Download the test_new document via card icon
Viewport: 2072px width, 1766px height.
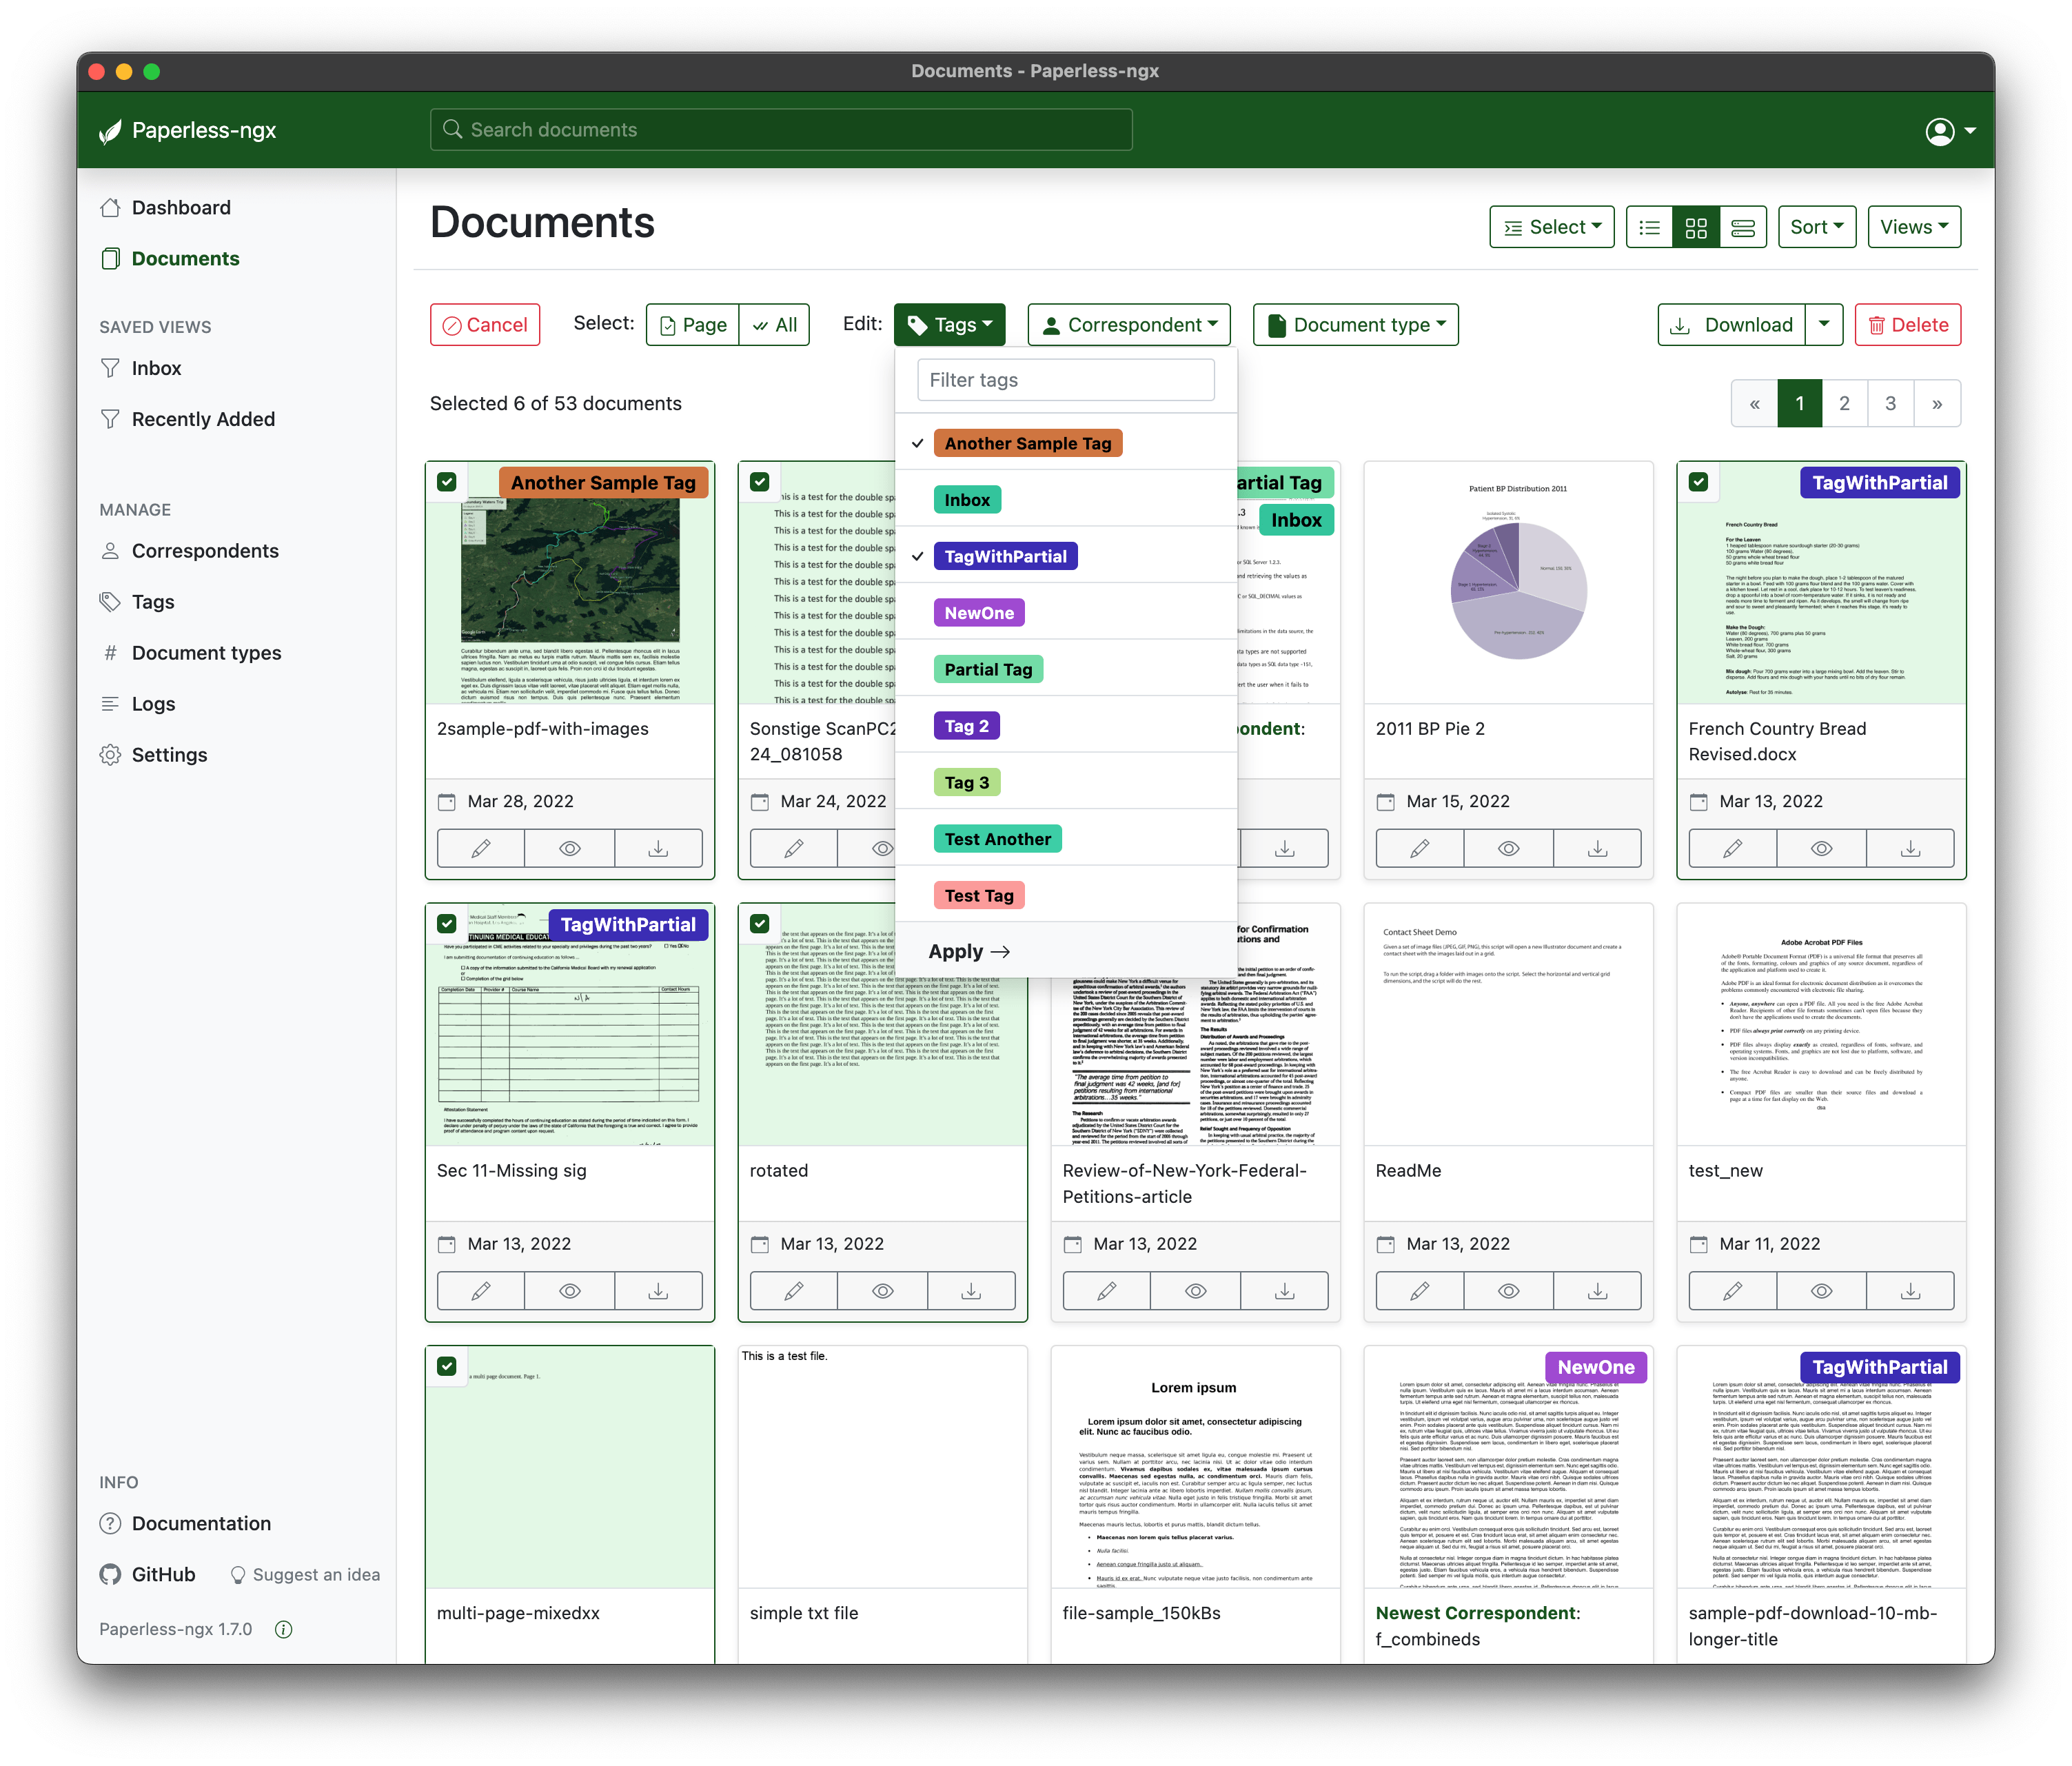(x=1910, y=1291)
